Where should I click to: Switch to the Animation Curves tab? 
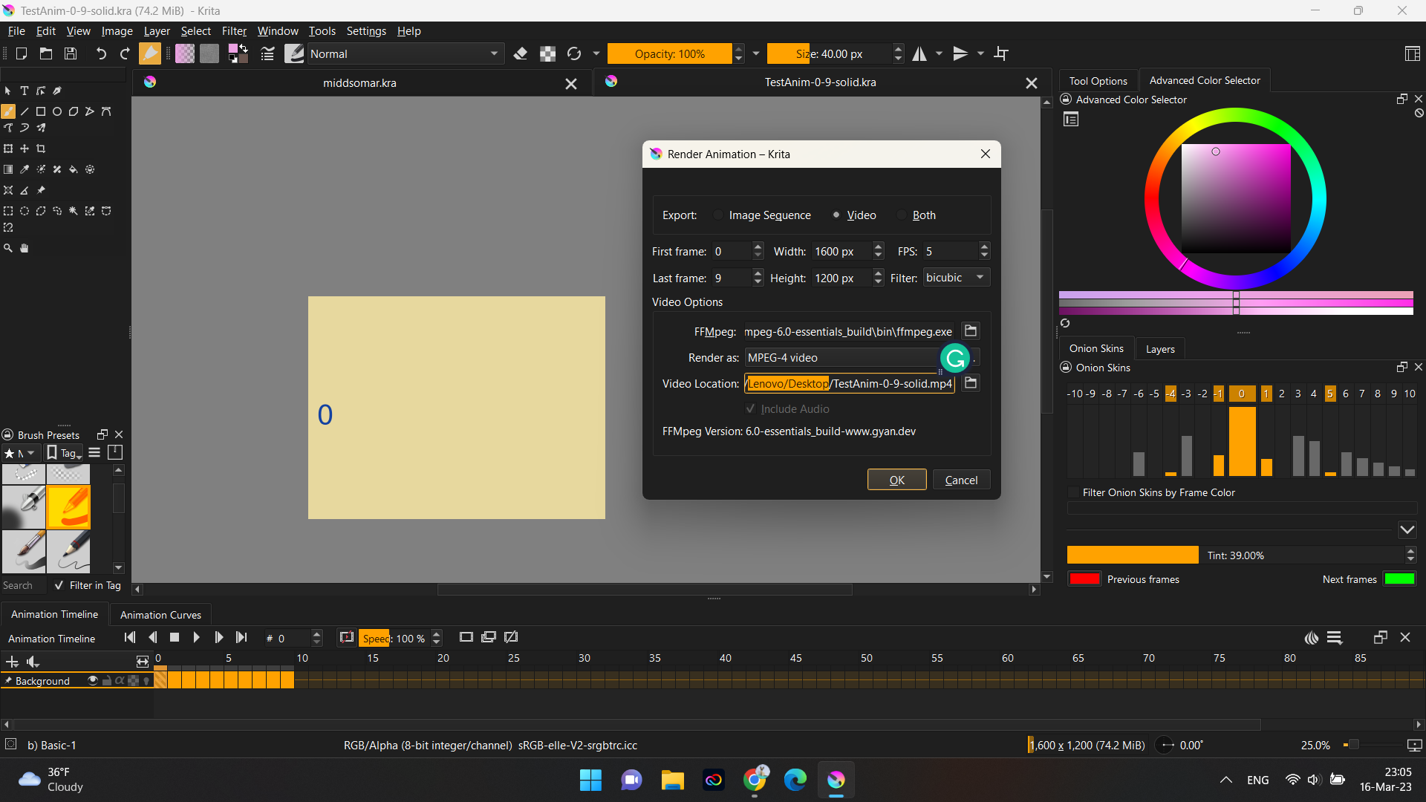(x=160, y=615)
